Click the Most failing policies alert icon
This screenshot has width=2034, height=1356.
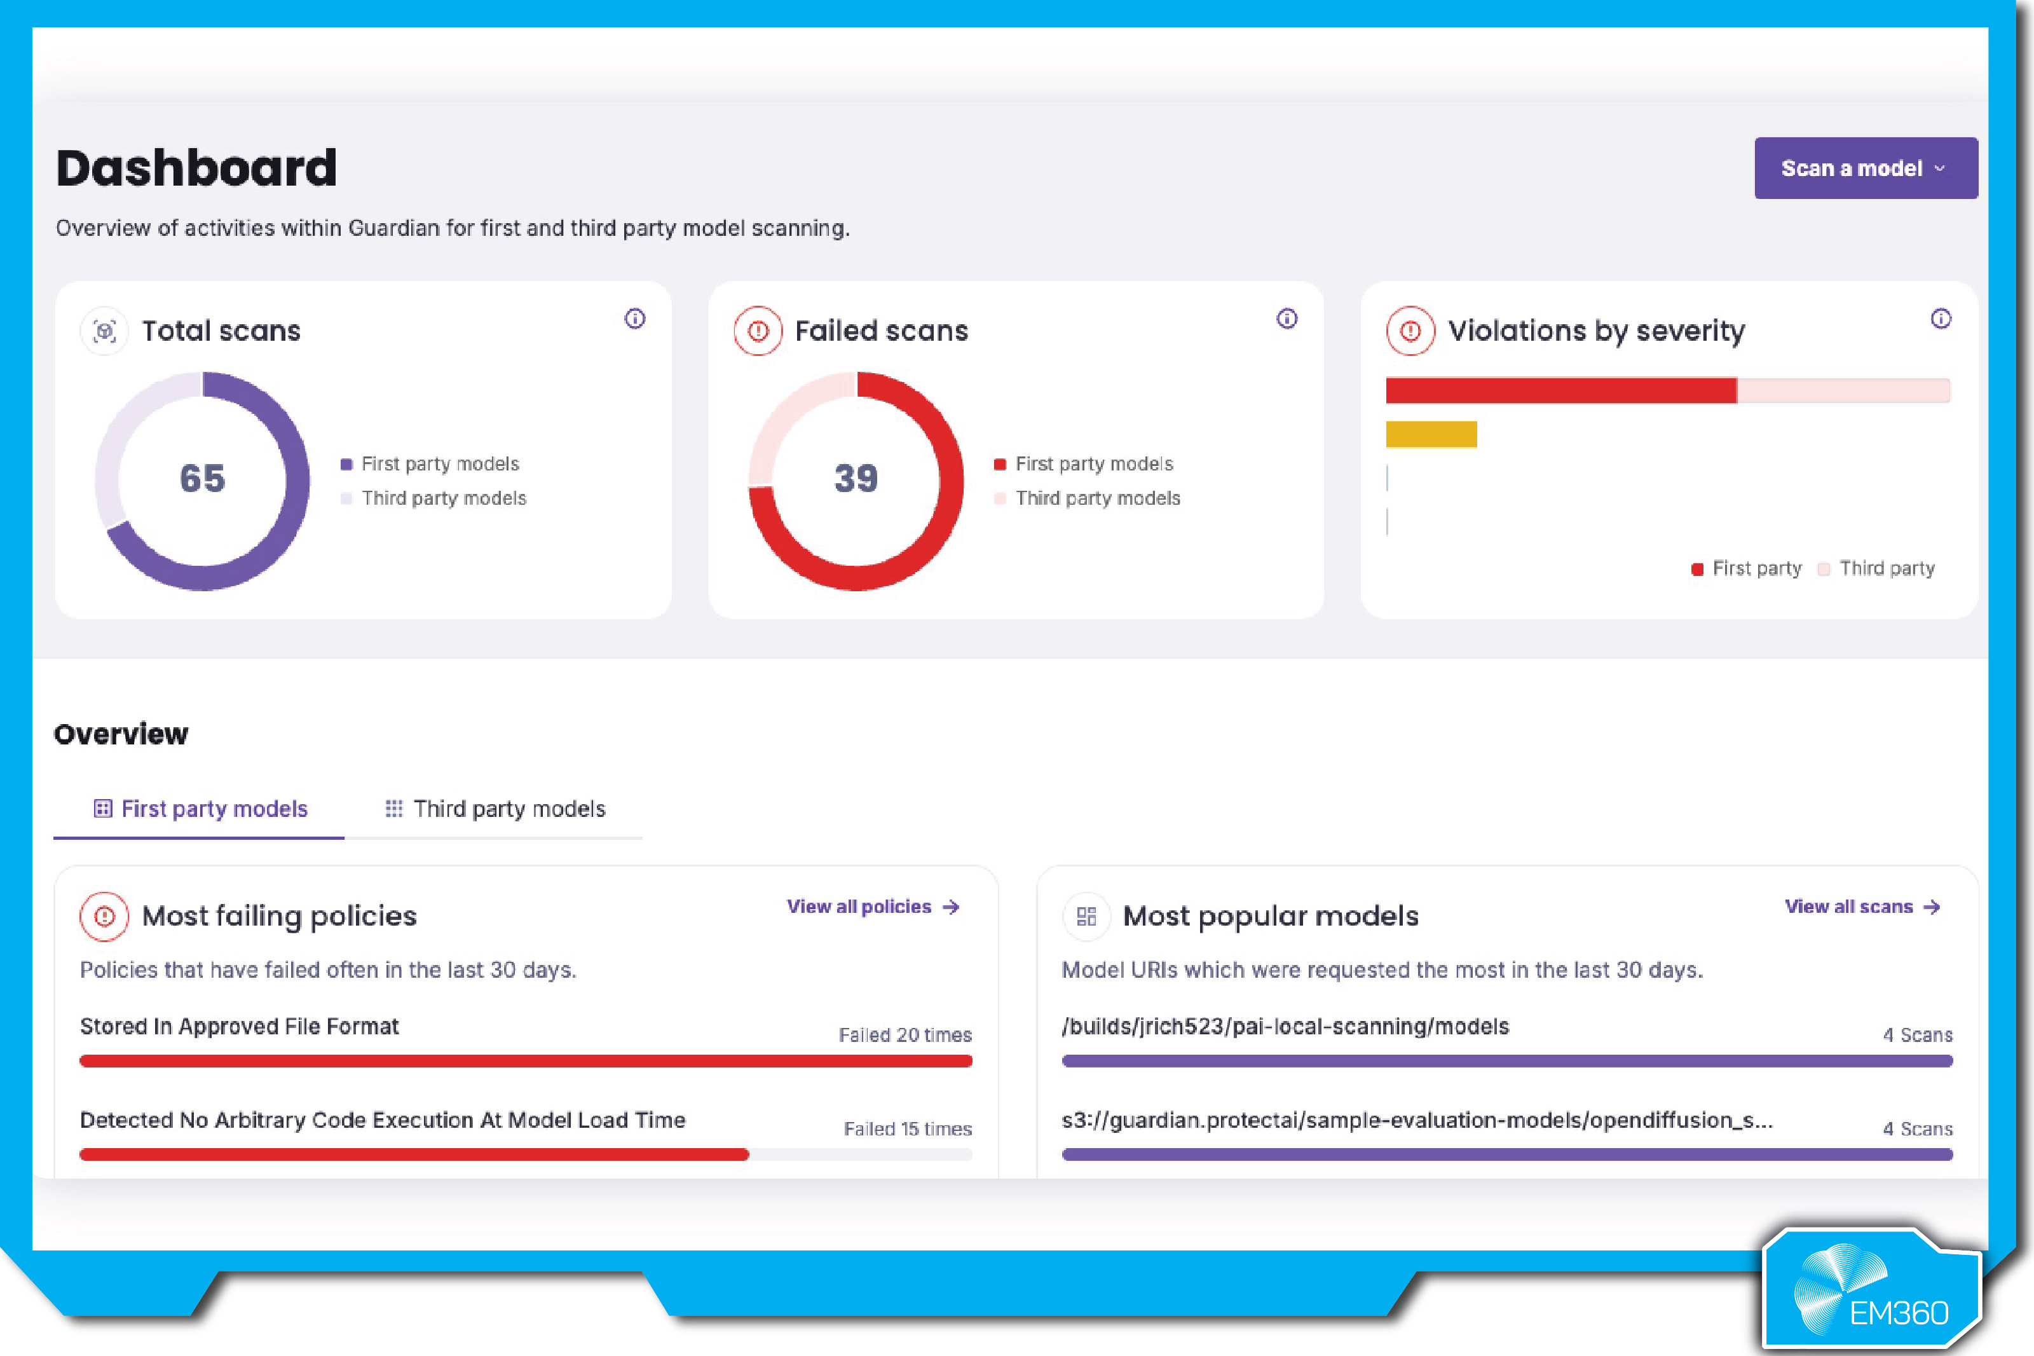[x=104, y=917]
